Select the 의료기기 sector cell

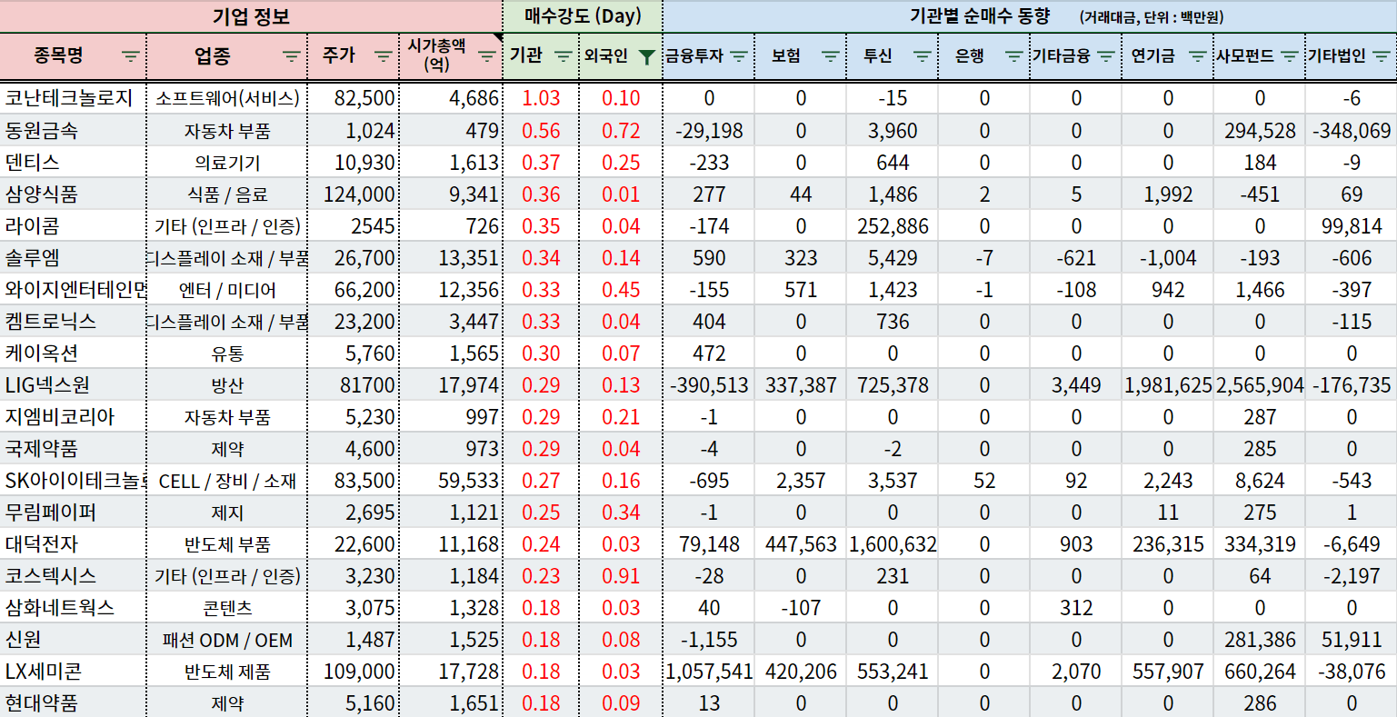[x=227, y=162]
